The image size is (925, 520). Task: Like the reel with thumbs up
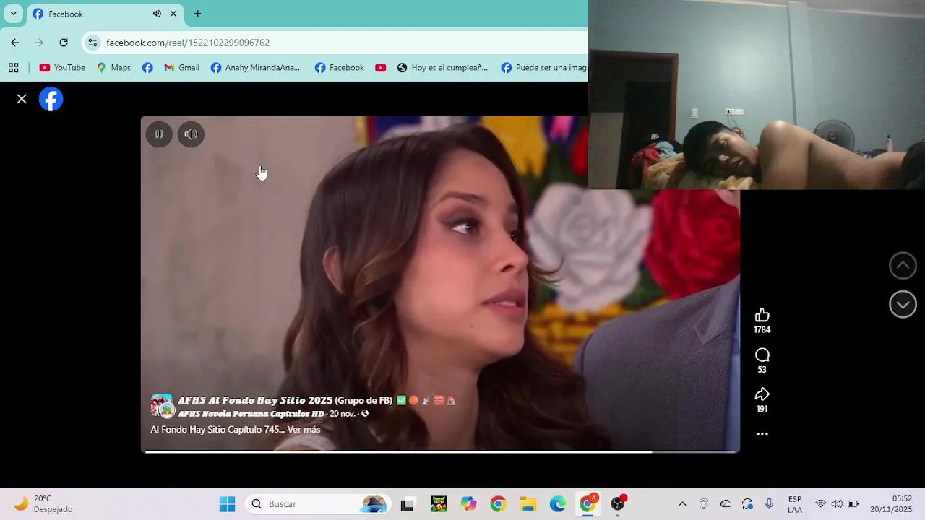point(762,315)
